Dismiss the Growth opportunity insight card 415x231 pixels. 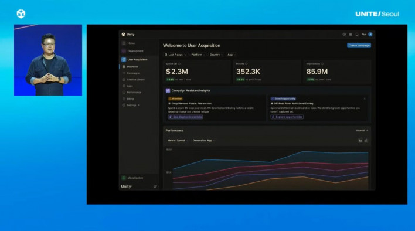pyautogui.click(x=365, y=98)
